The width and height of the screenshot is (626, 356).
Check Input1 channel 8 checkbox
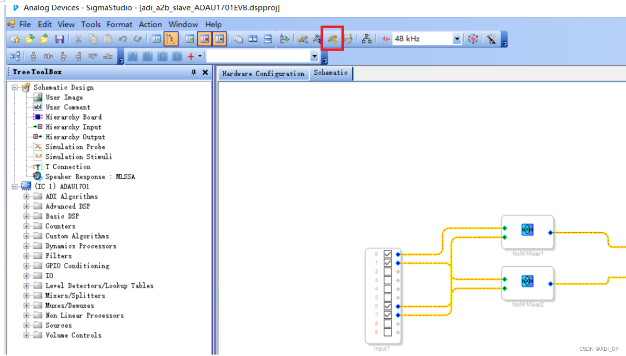pos(388,324)
